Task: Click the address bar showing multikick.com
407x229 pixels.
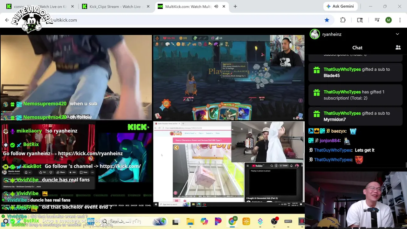Action: pos(178,20)
